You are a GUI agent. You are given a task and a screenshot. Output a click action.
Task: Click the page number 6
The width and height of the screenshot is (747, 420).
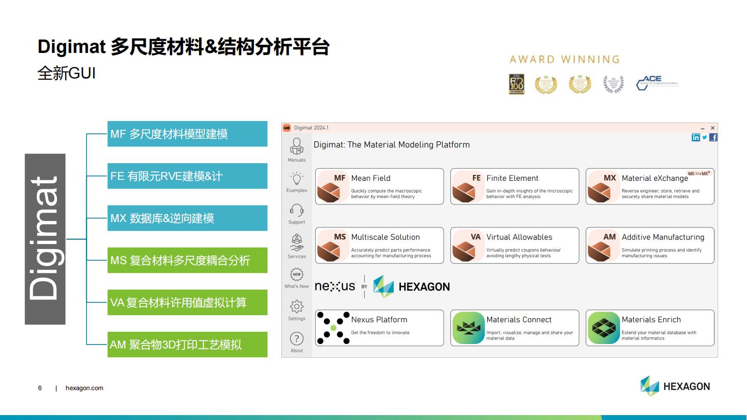pyautogui.click(x=40, y=388)
